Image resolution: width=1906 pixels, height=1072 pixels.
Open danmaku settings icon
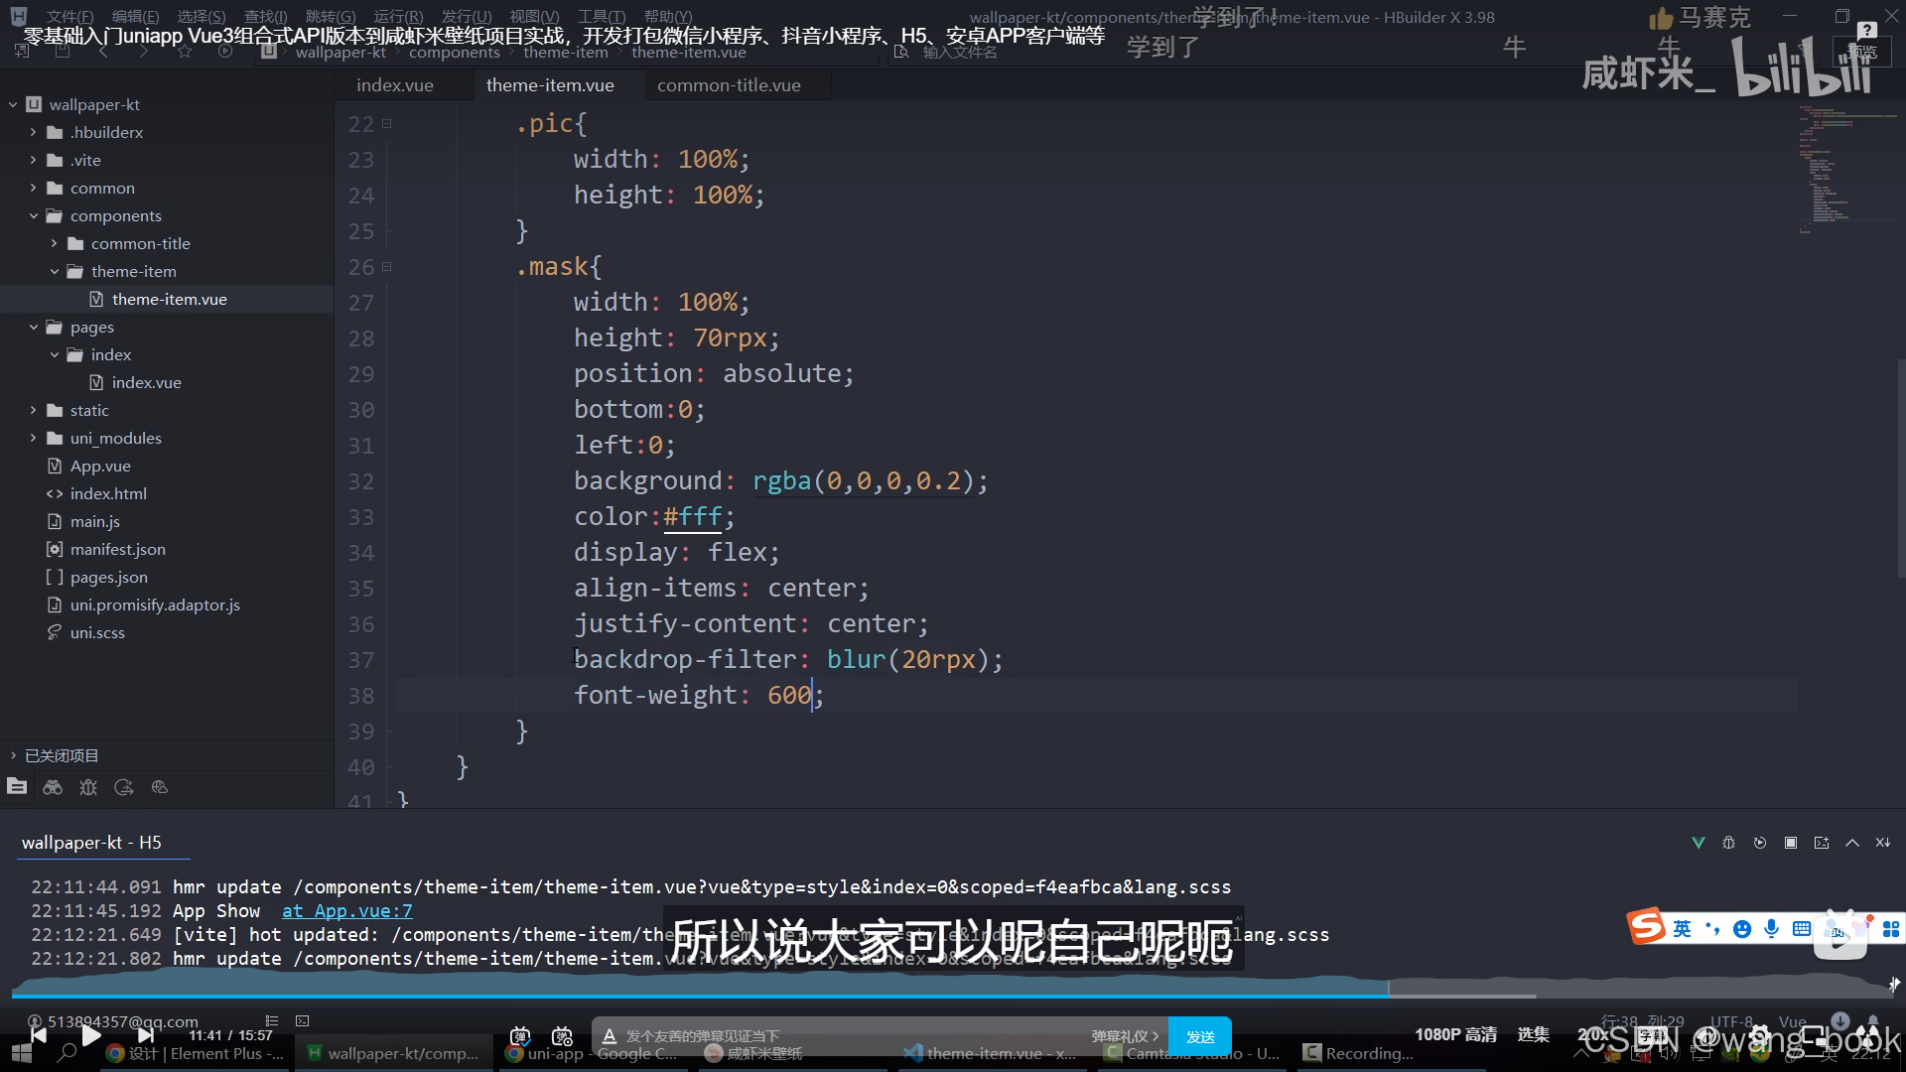pyautogui.click(x=562, y=1036)
